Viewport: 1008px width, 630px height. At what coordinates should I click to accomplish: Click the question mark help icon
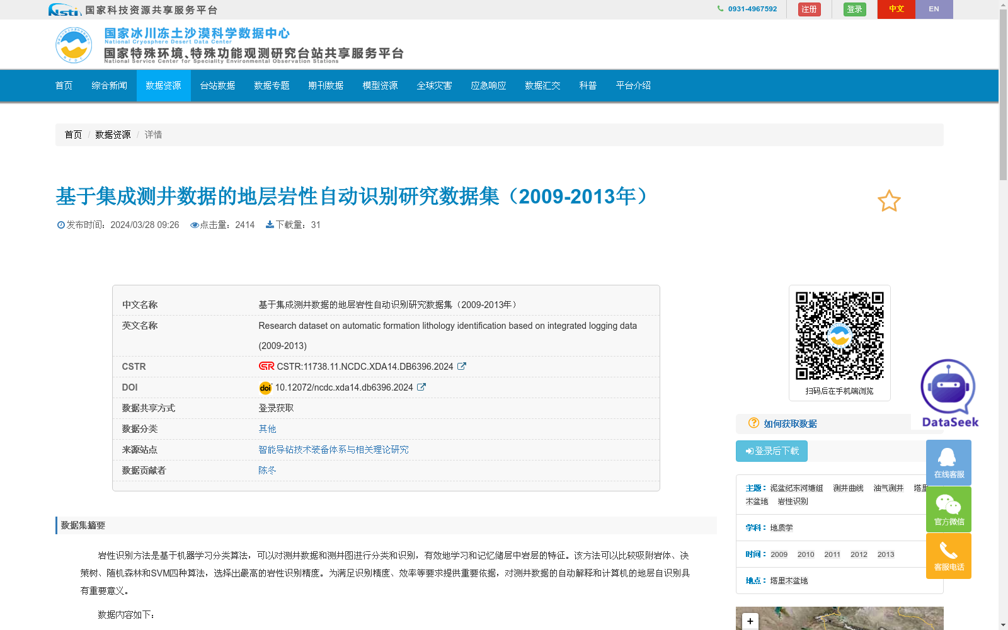tap(753, 423)
